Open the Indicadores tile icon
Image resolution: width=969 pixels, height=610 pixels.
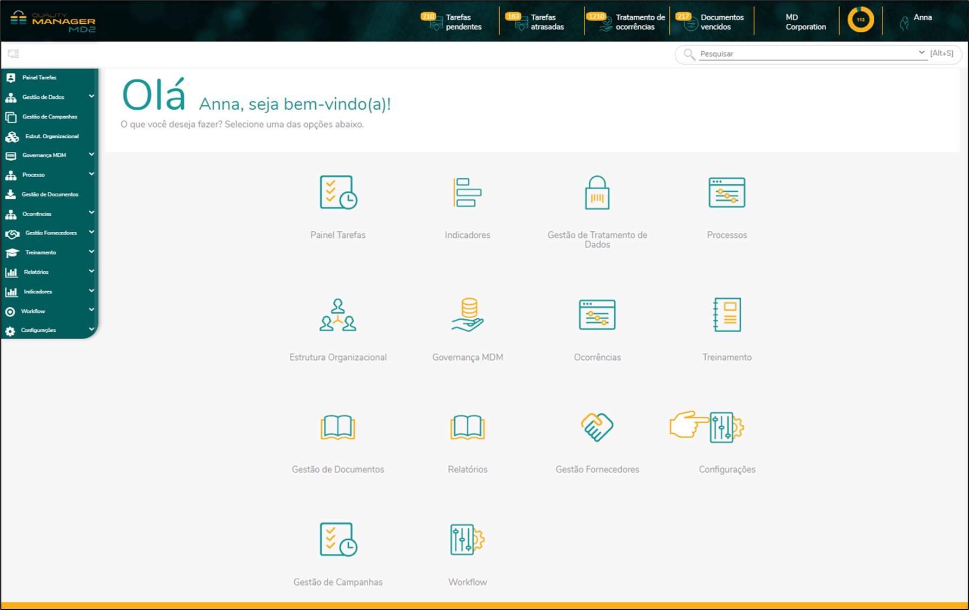(467, 192)
